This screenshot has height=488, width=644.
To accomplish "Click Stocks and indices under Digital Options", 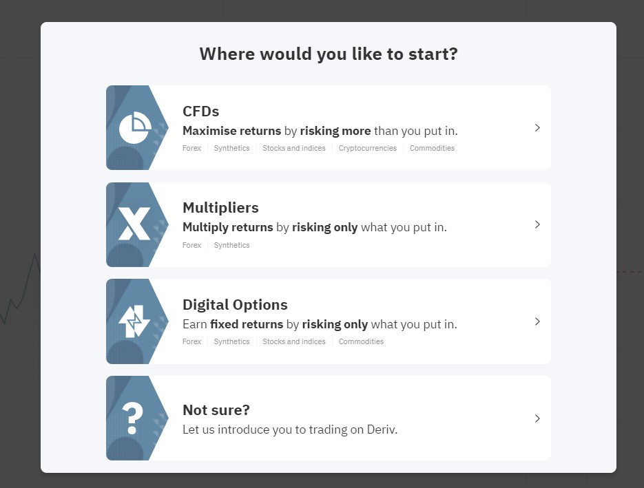I will click(294, 341).
